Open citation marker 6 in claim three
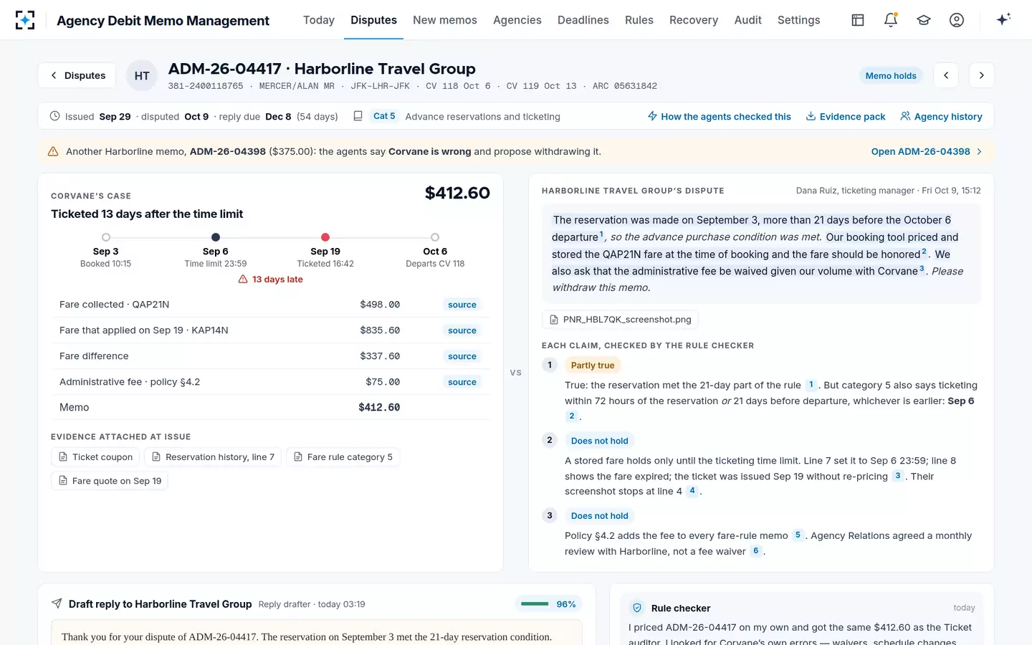Viewport: 1032px width, 645px height. (755, 551)
